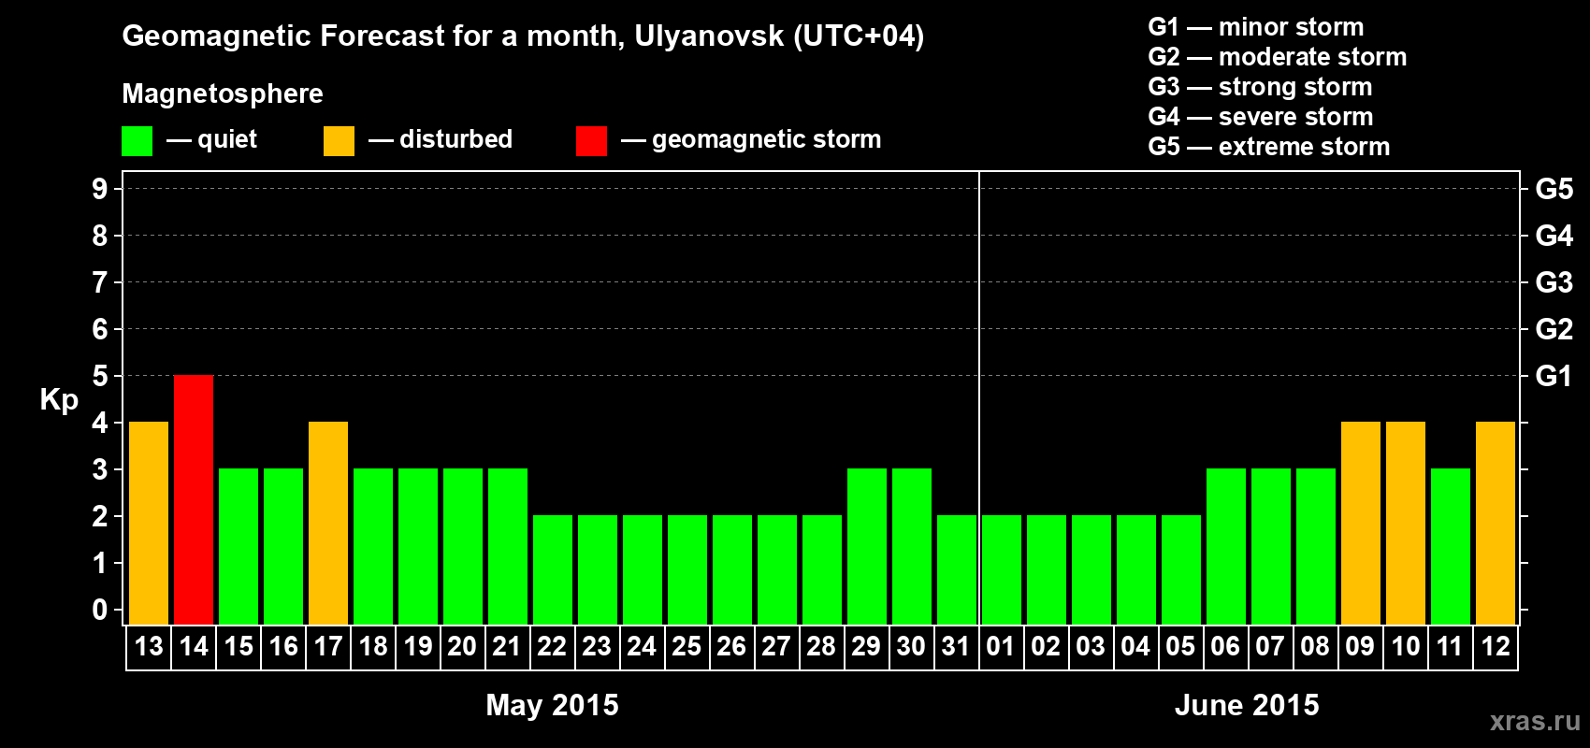This screenshot has height=748, width=1590.
Task: Click date label 21 on the axis
Action: click(x=507, y=647)
